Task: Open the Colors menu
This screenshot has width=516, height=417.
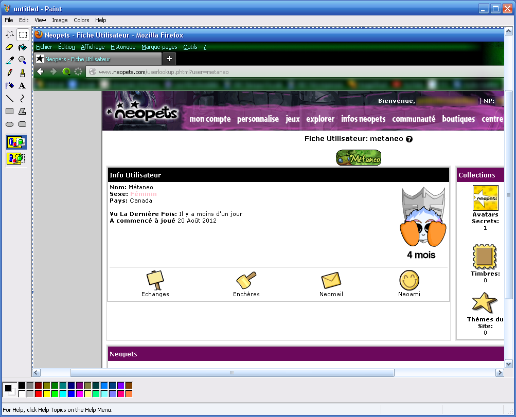Action: [x=81, y=20]
